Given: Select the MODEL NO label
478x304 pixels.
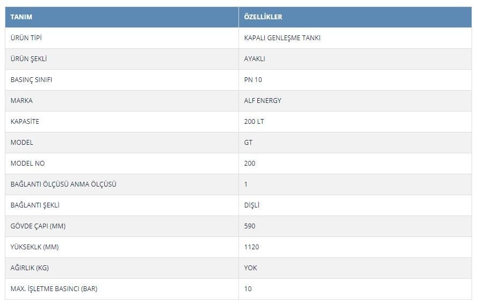Looking at the screenshot, I should [28, 164].
